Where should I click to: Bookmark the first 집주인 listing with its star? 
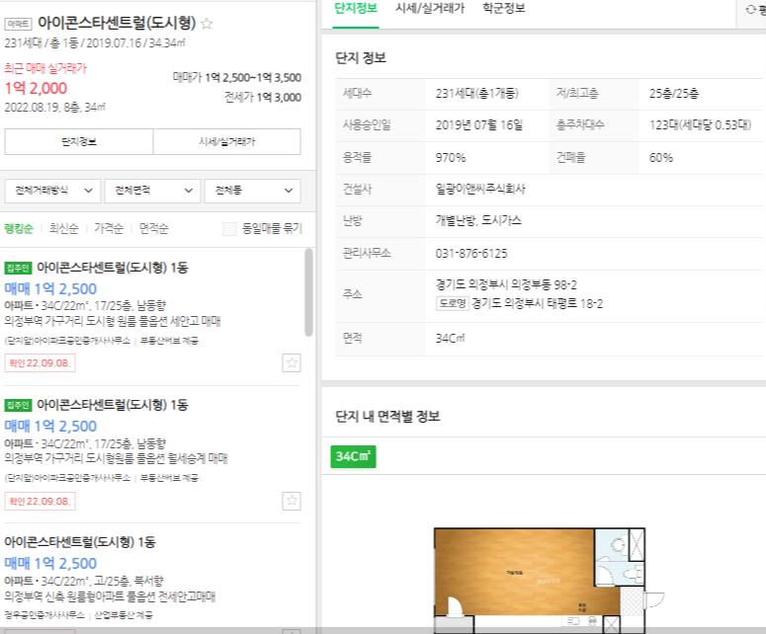click(292, 362)
